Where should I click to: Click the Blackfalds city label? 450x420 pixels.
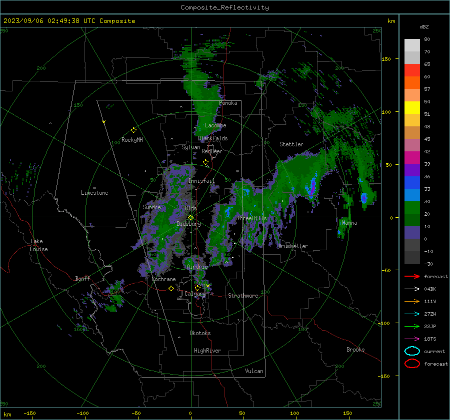(212, 138)
